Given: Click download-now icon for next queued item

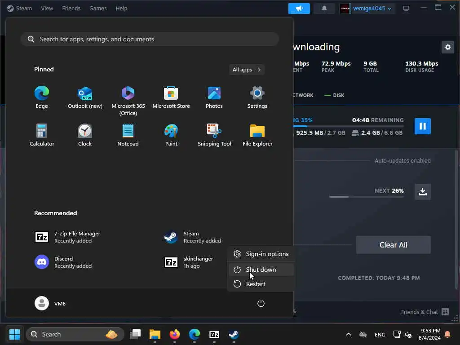Looking at the screenshot, I should click(422, 191).
